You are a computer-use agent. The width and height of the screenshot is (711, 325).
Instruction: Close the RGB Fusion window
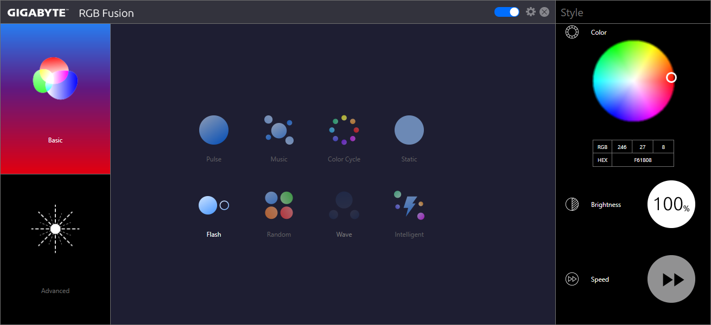click(x=544, y=12)
